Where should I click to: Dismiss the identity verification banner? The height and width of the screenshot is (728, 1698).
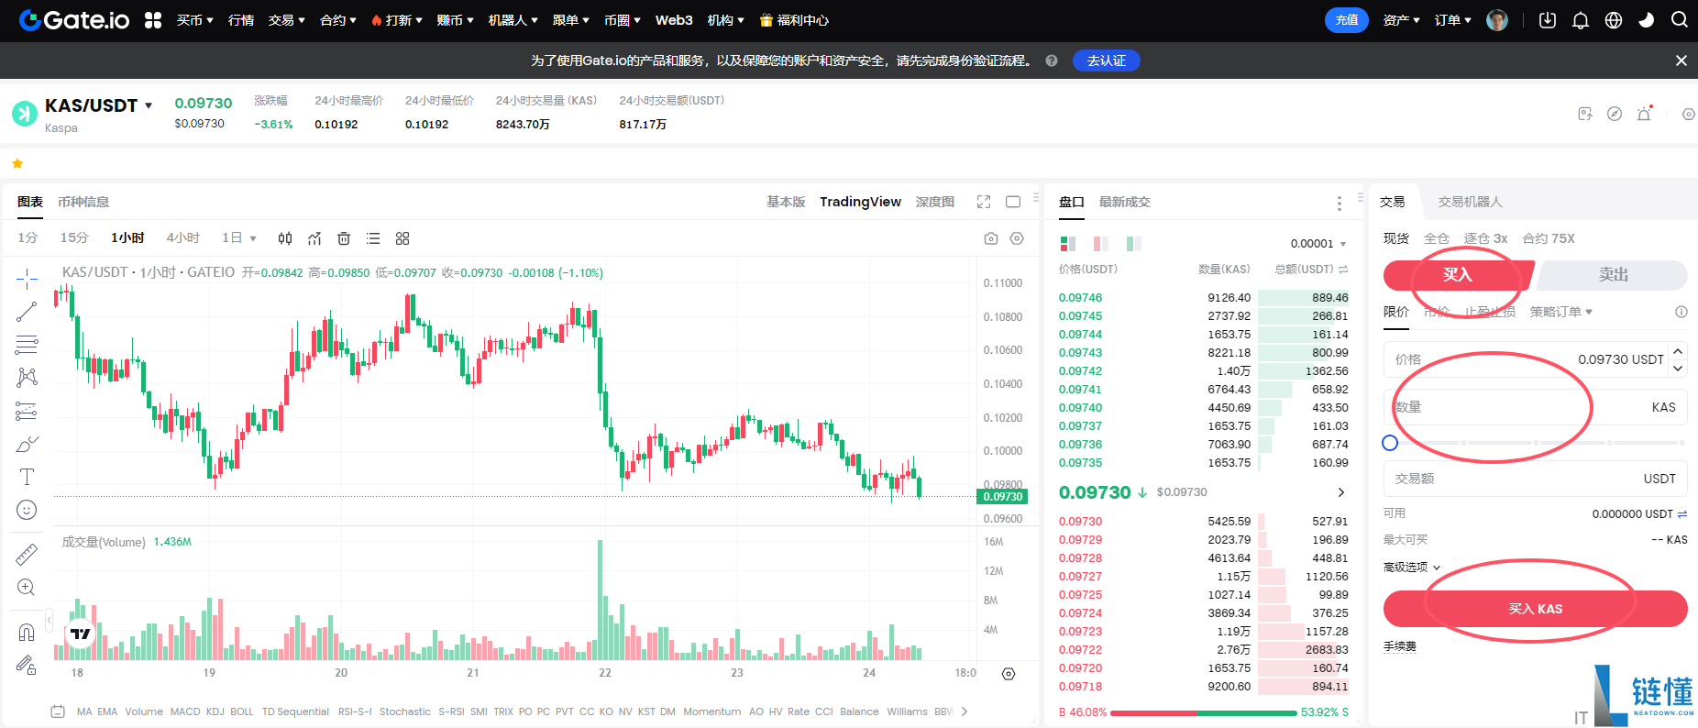[x=1681, y=61]
